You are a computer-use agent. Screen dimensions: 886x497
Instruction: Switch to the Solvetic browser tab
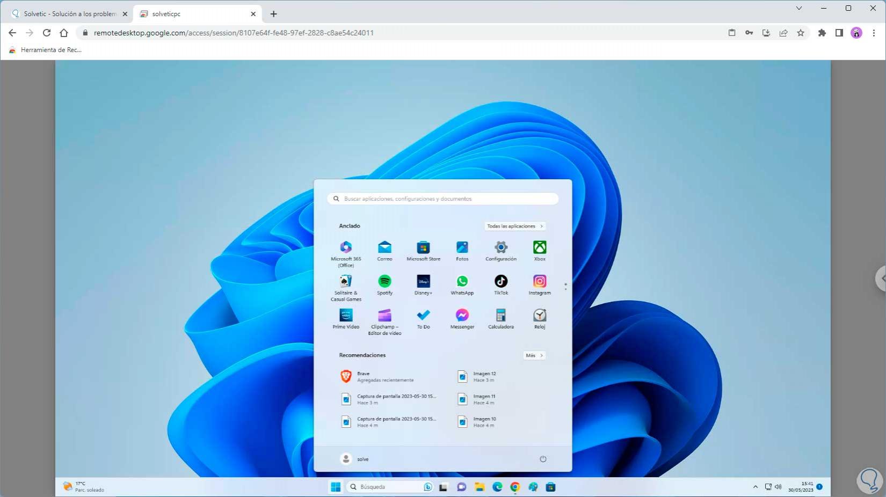70,14
